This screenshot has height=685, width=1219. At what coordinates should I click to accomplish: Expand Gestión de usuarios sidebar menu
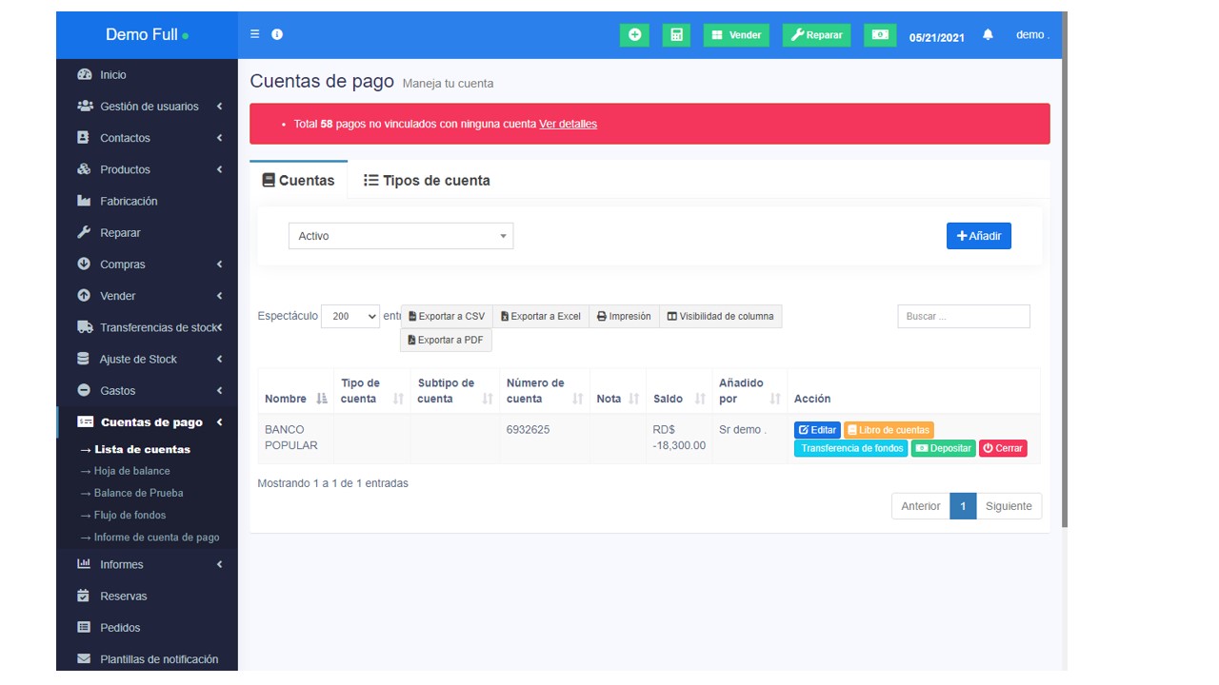(x=150, y=107)
